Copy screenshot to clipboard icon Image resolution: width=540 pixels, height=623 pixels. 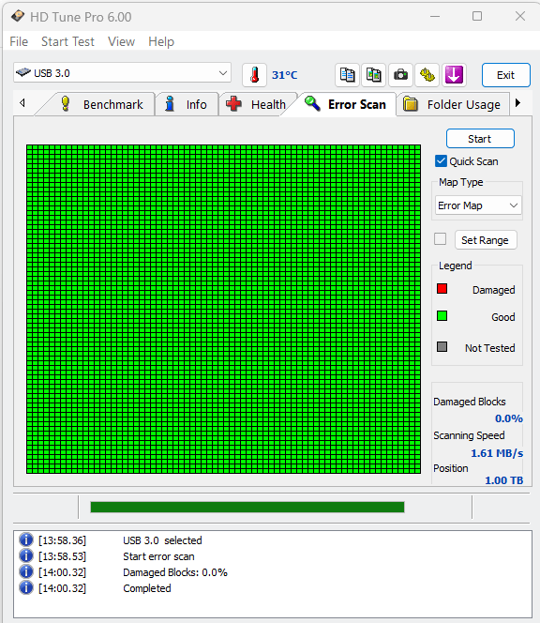[374, 75]
